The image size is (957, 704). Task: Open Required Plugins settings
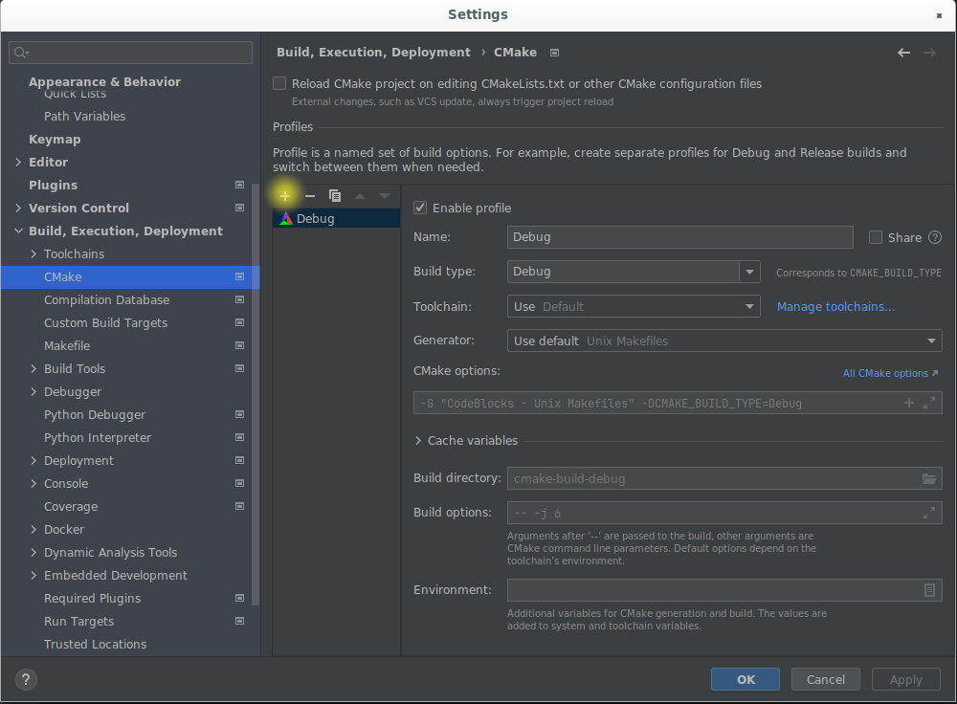pos(92,599)
